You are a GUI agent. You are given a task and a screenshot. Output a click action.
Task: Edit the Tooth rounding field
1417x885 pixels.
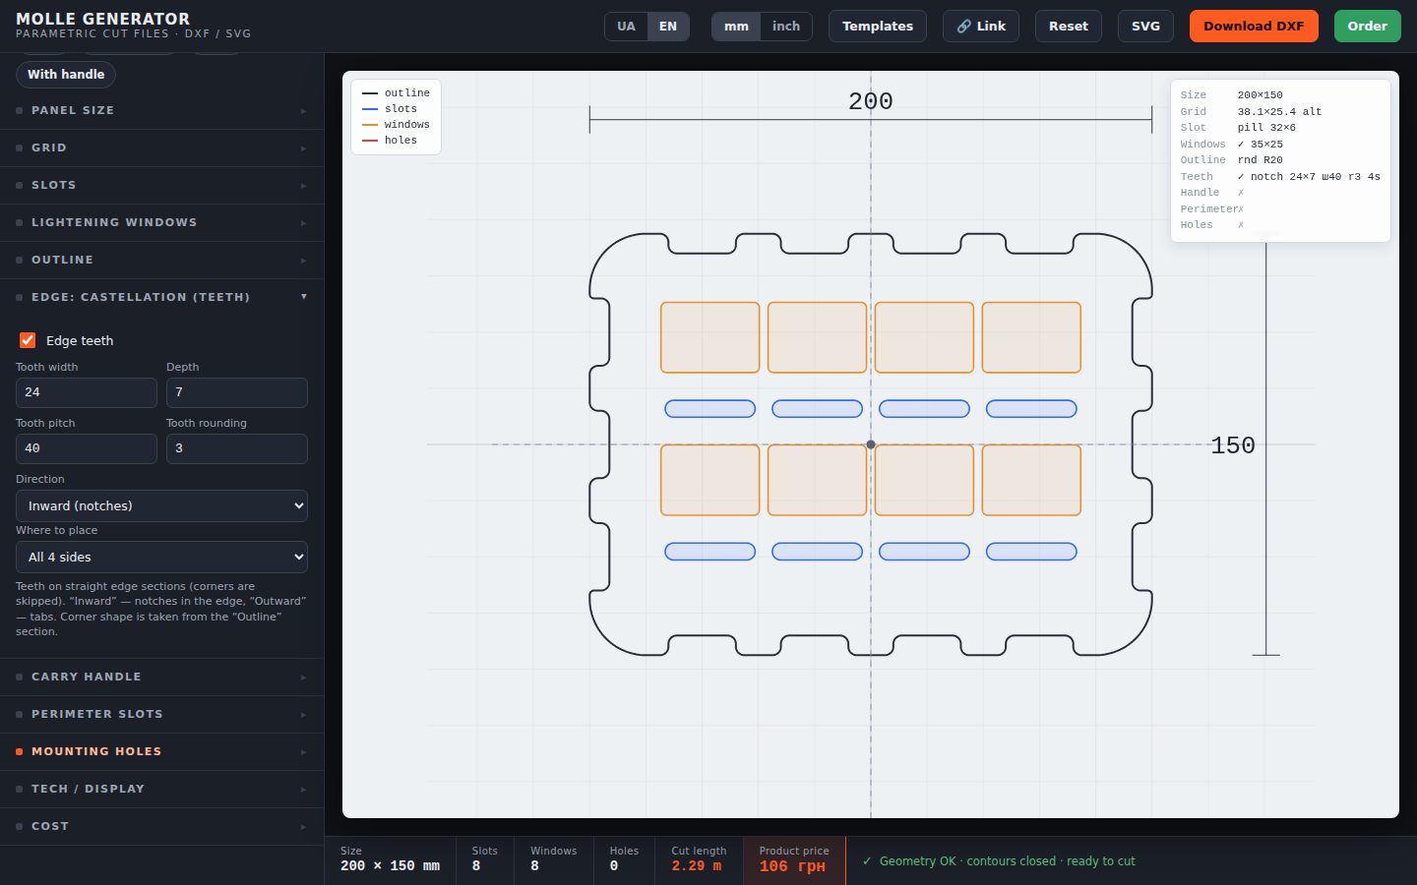[x=237, y=448]
